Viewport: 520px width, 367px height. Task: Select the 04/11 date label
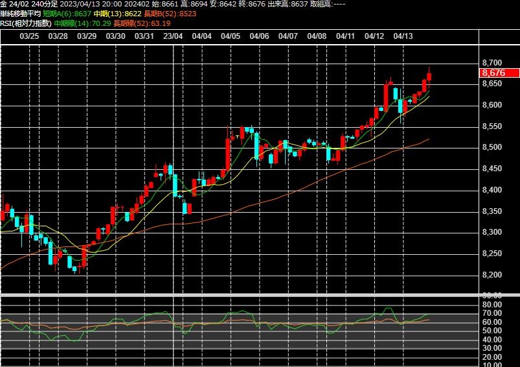pyautogui.click(x=345, y=36)
